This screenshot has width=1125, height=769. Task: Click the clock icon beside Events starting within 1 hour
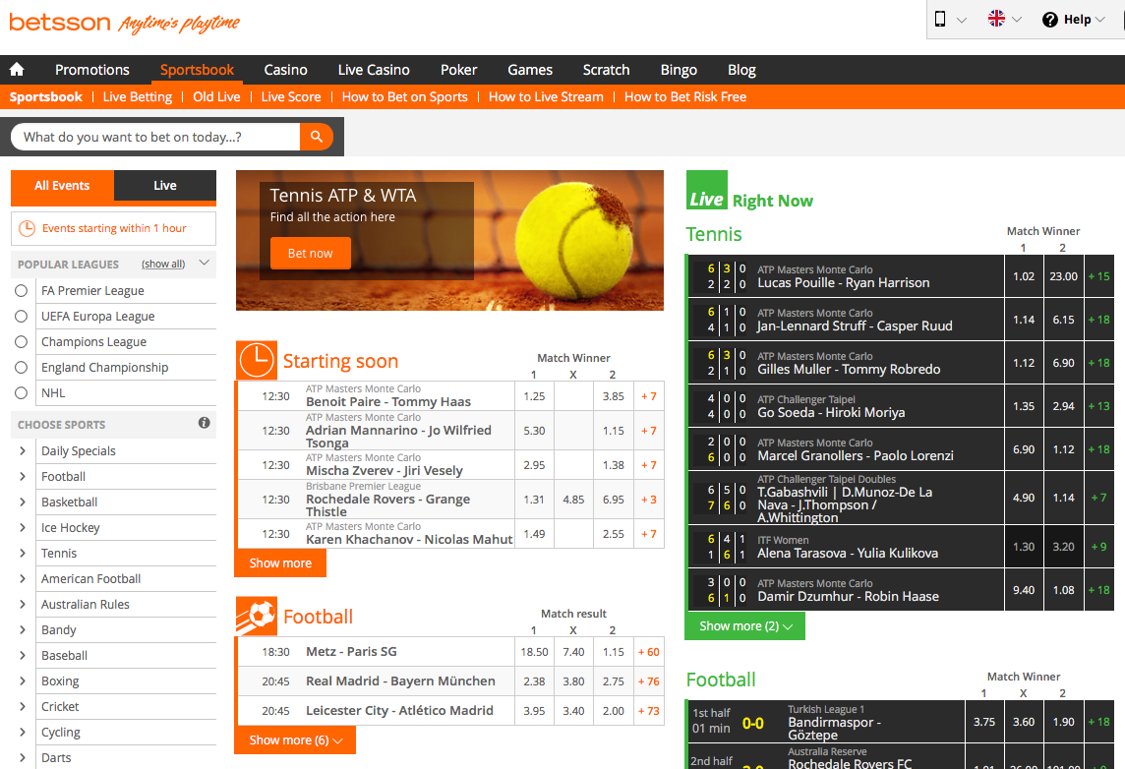[x=27, y=228]
